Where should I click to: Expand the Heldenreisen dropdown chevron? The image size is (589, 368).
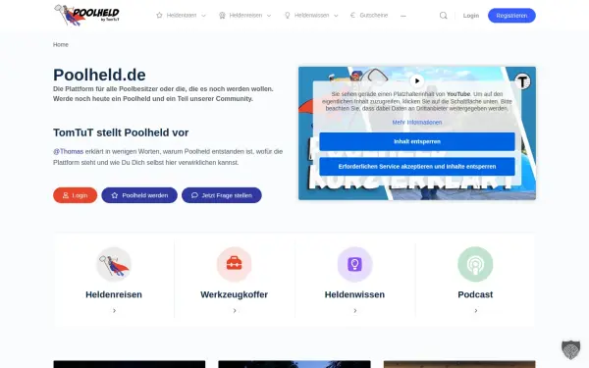(269, 16)
